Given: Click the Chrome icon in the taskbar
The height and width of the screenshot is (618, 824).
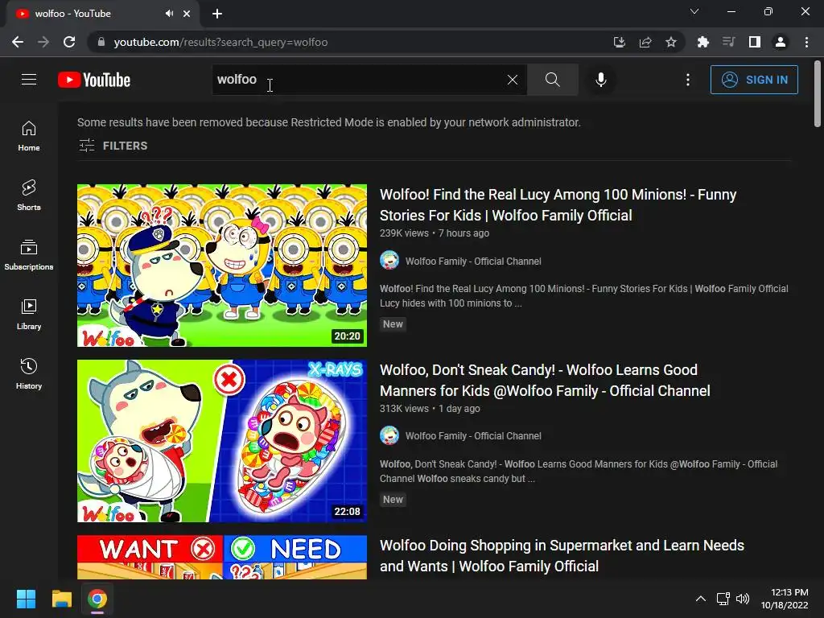Looking at the screenshot, I should pos(97,599).
